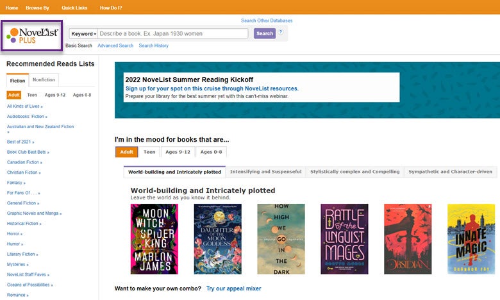Click the book description search field

[x=173, y=34]
